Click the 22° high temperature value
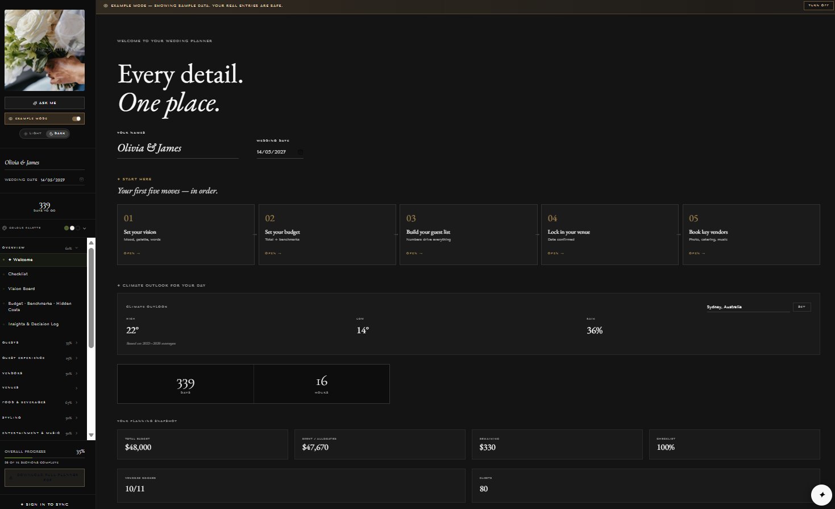The image size is (835, 509). [132, 330]
